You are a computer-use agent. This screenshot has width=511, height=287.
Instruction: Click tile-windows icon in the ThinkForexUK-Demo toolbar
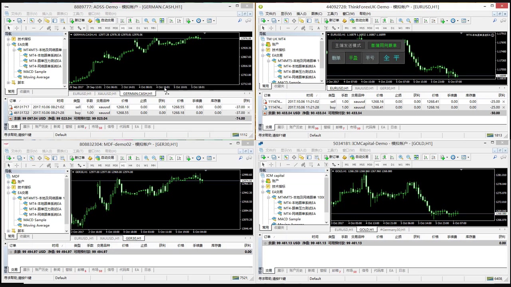416,21
